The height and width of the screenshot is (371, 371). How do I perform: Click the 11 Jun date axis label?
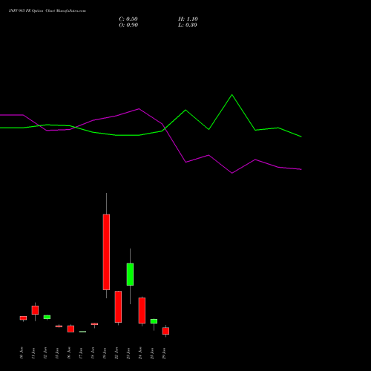click(x=33, y=353)
